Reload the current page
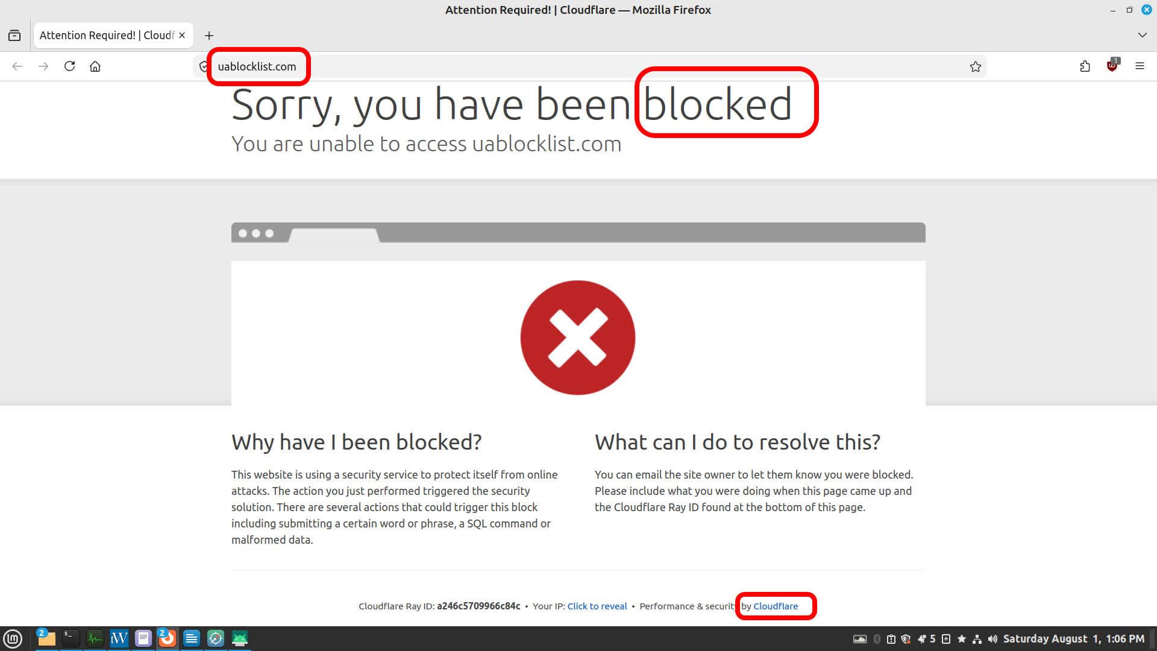Screen dimensions: 1157x651 coord(69,66)
